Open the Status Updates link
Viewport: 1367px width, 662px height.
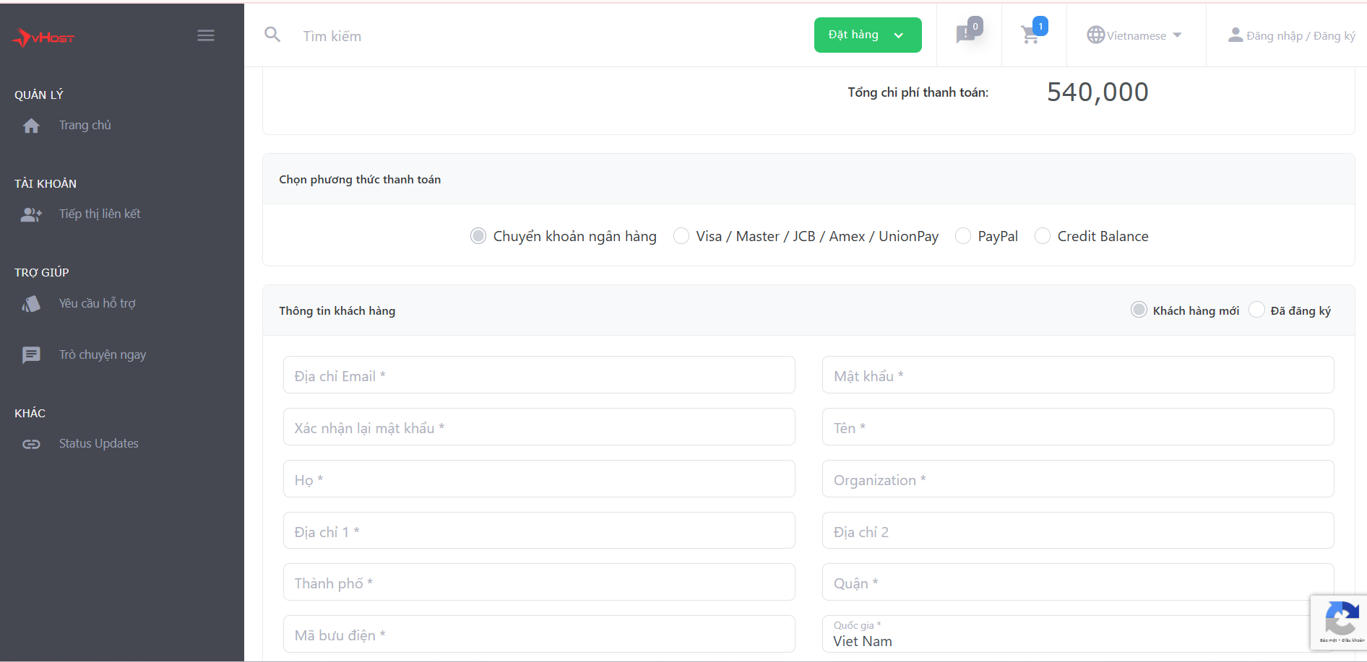pyautogui.click(x=98, y=444)
